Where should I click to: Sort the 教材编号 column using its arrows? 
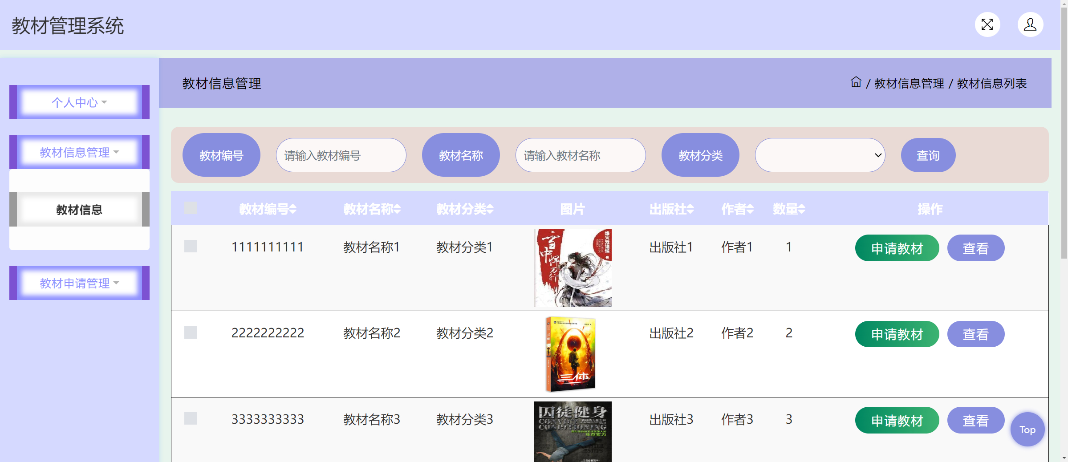click(293, 209)
